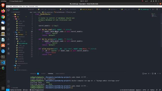This screenshot has width=162, height=91.
Task: Show Applications grid in dock
Action: coord(3,88)
